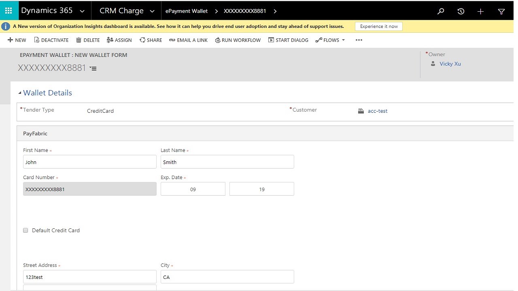The height and width of the screenshot is (291, 518).
Task: Open owner Vicky Xu link
Action: [450, 64]
